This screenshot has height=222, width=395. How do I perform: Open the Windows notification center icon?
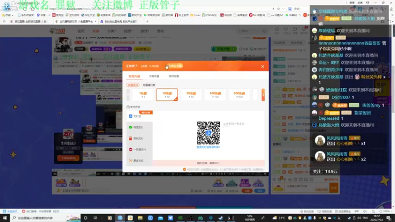(x=389, y=218)
